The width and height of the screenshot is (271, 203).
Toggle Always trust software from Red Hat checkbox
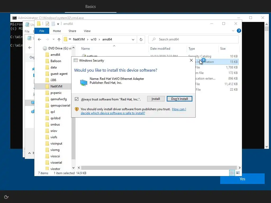[x=76, y=99]
